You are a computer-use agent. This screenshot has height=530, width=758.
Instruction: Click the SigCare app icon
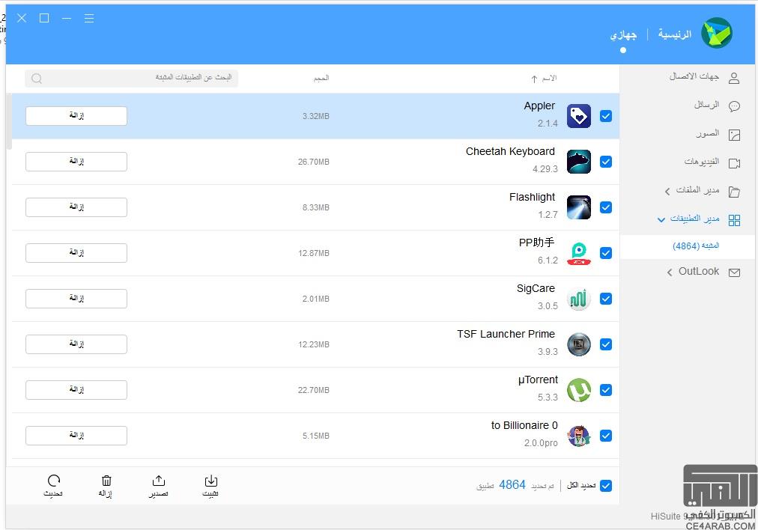(x=579, y=299)
